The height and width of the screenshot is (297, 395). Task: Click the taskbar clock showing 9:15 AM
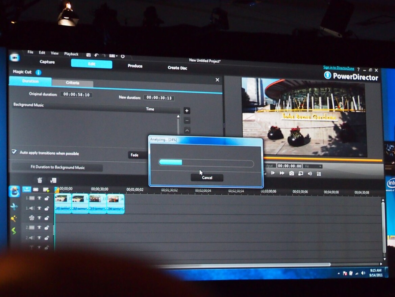coord(376,273)
